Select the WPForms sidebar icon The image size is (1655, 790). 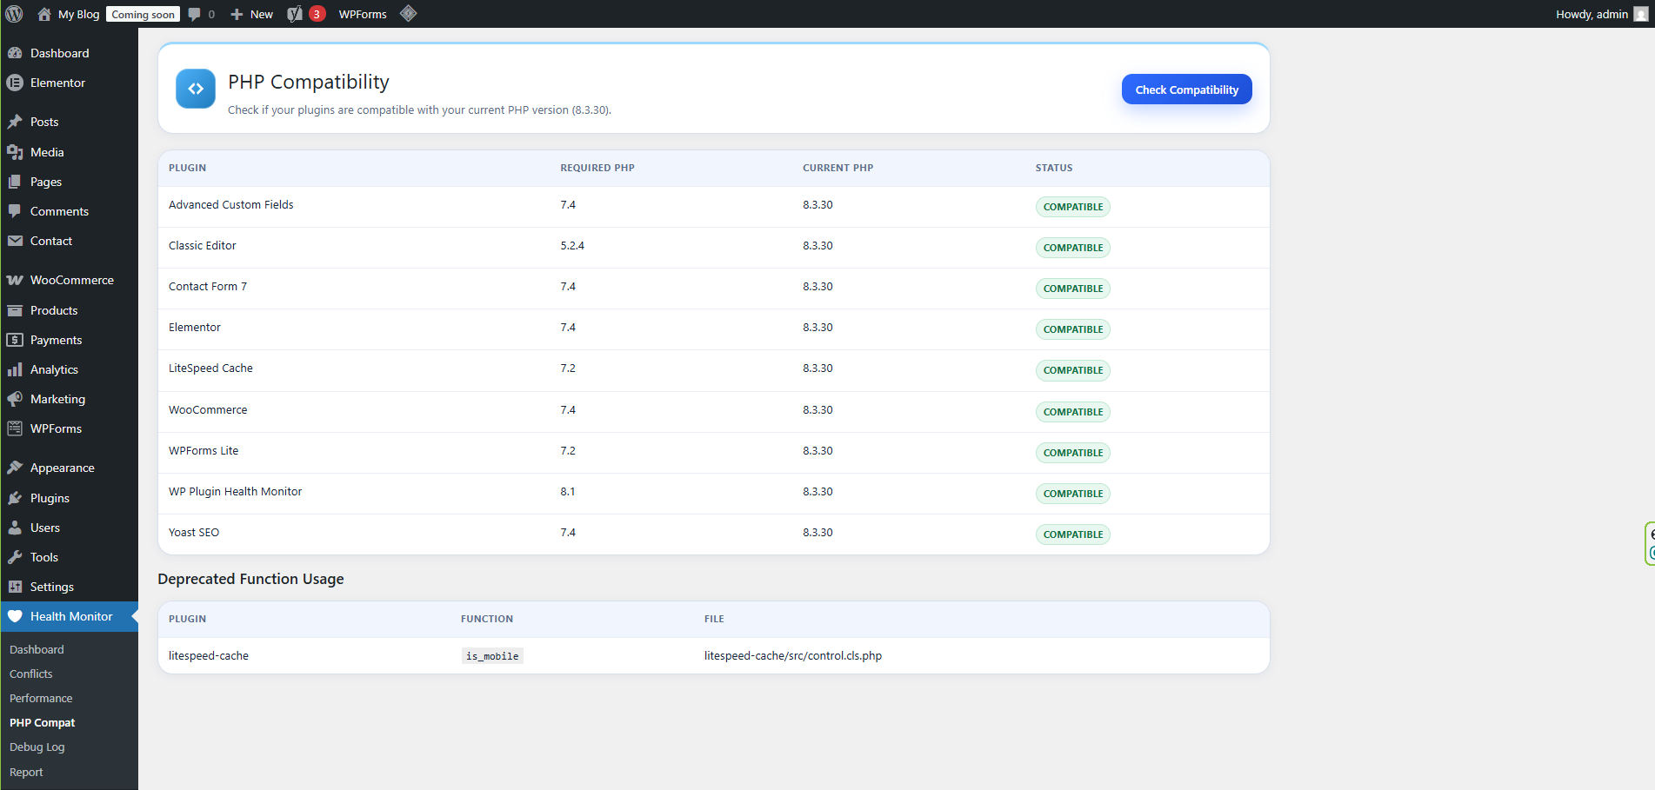pyautogui.click(x=17, y=428)
